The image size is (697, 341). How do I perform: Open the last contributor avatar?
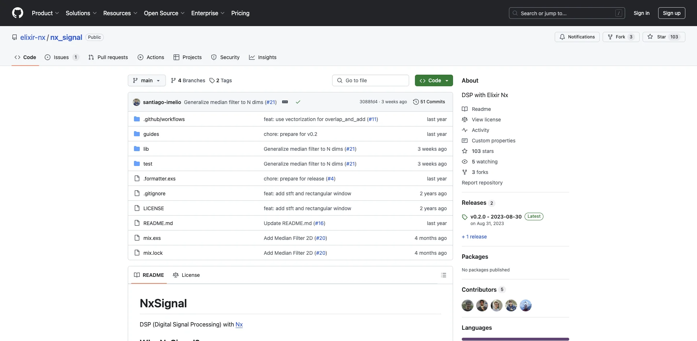(x=526, y=305)
